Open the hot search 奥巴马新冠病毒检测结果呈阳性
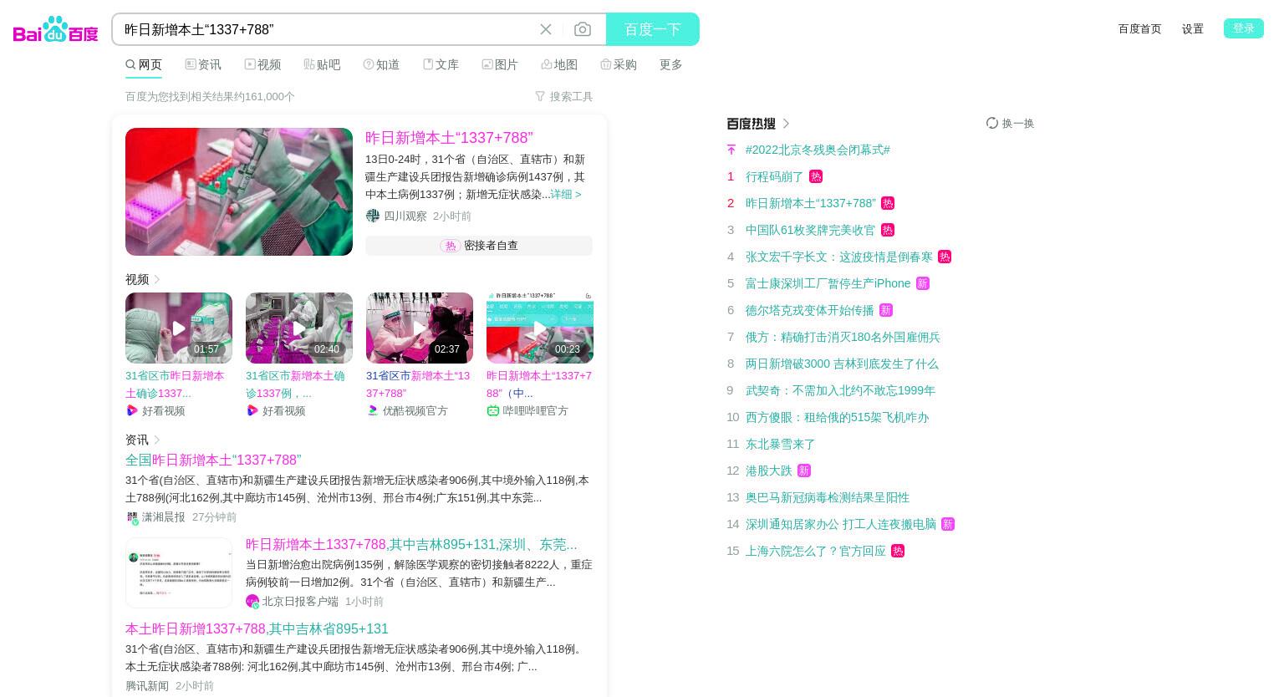Viewport: 1284px width, 697px height. (x=828, y=497)
